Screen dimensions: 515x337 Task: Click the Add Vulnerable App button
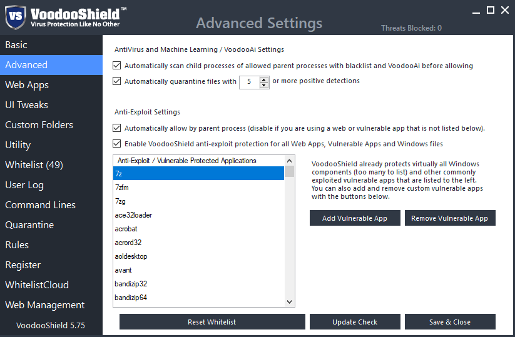point(355,218)
